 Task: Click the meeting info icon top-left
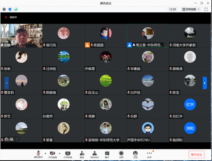tap(4, 9)
